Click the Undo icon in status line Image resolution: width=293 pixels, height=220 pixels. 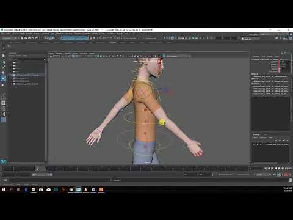click(x=33, y=38)
